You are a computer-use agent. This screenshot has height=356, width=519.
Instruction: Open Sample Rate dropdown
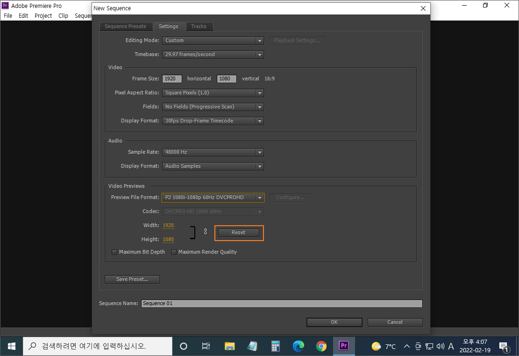coord(213,152)
